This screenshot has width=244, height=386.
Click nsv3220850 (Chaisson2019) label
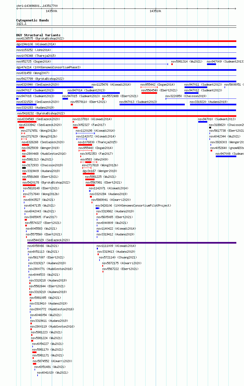click(x=186, y=96)
